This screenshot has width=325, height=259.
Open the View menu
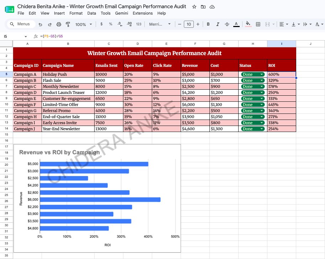coord(45,13)
